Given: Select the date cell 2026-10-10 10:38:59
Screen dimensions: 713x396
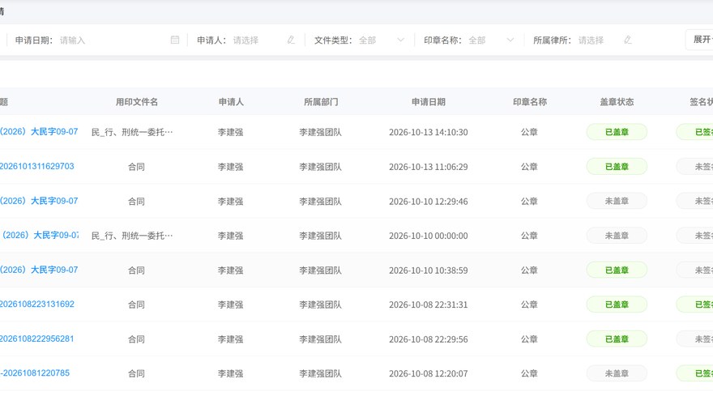Looking at the screenshot, I should click(x=429, y=270).
